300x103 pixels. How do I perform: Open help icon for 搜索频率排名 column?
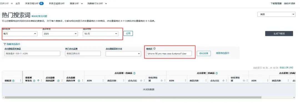pyautogui.click(x=34, y=81)
